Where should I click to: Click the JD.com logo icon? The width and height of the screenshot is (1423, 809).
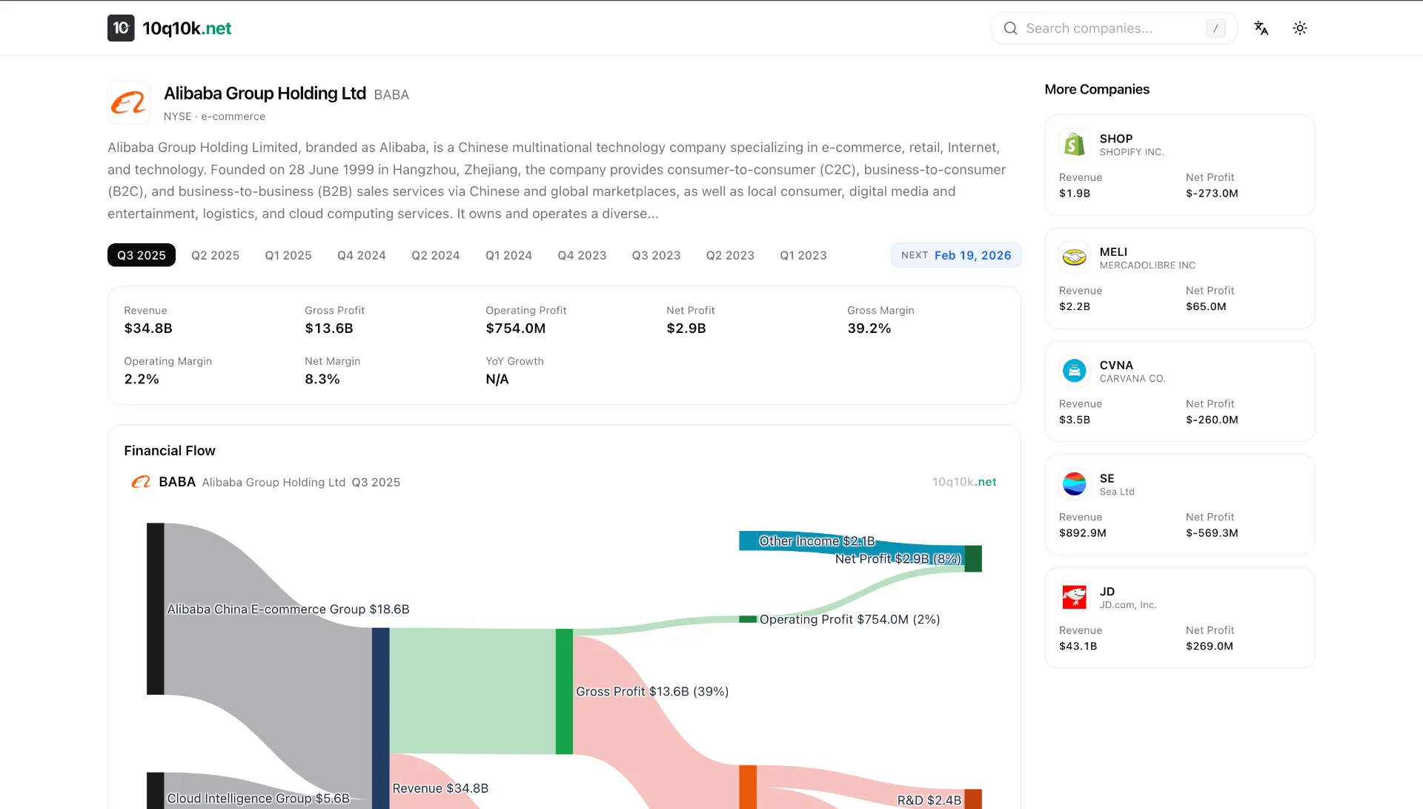click(x=1074, y=597)
